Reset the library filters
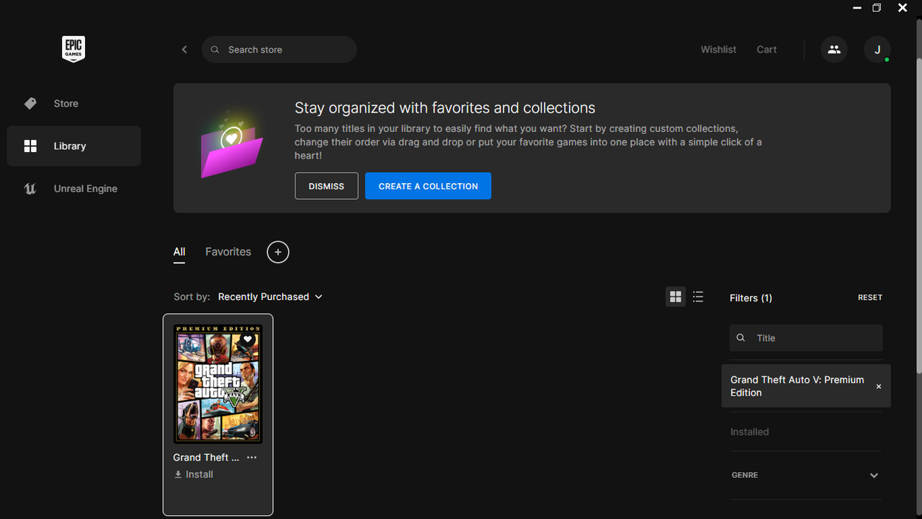Viewport: 922px width, 519px height. (870, 298)
